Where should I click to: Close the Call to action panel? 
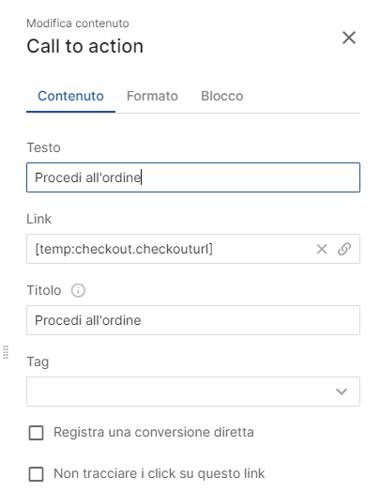click(x=349, y=38)
